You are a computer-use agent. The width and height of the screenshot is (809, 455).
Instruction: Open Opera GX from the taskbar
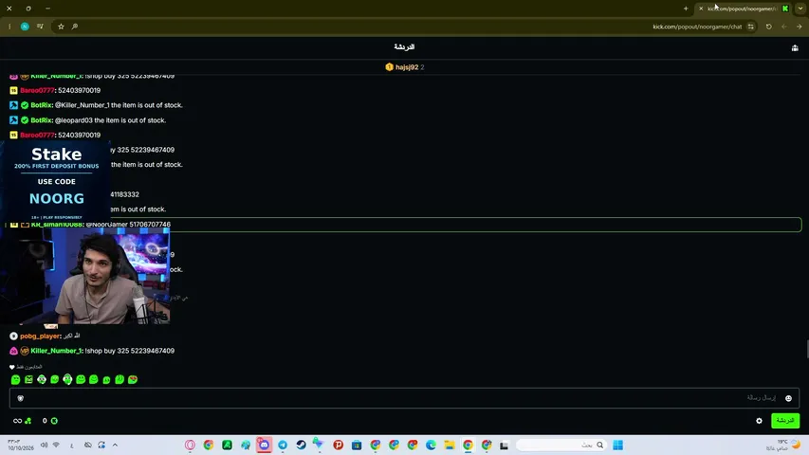pyautogui.click(x=190, y=445)
